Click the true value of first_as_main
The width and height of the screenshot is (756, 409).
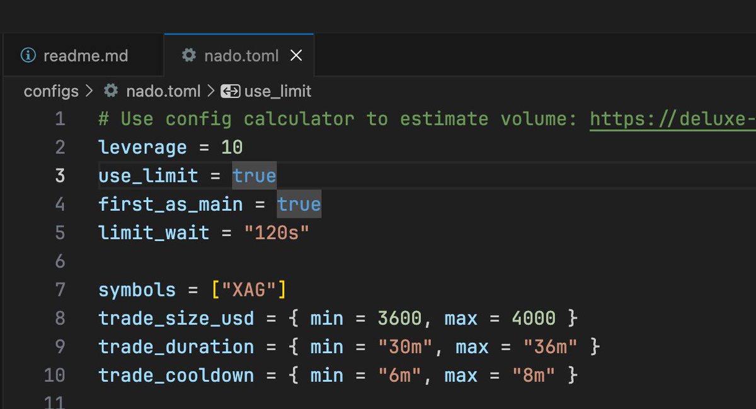tap(299, 204)
